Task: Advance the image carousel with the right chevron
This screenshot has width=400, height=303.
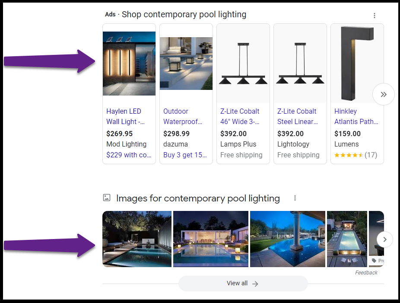Action: point(385,239)
